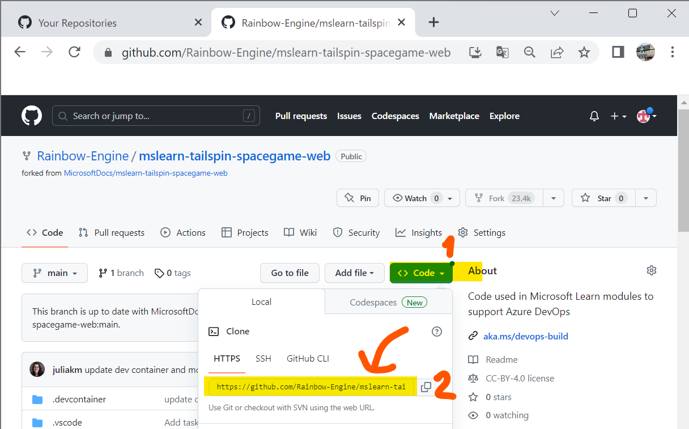Click the HTTPS clone URL text field
This screenshot has height=429, width=689.
click(311, 387)
